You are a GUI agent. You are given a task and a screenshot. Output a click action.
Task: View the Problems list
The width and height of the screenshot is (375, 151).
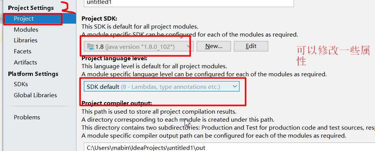tap(27, 117)
